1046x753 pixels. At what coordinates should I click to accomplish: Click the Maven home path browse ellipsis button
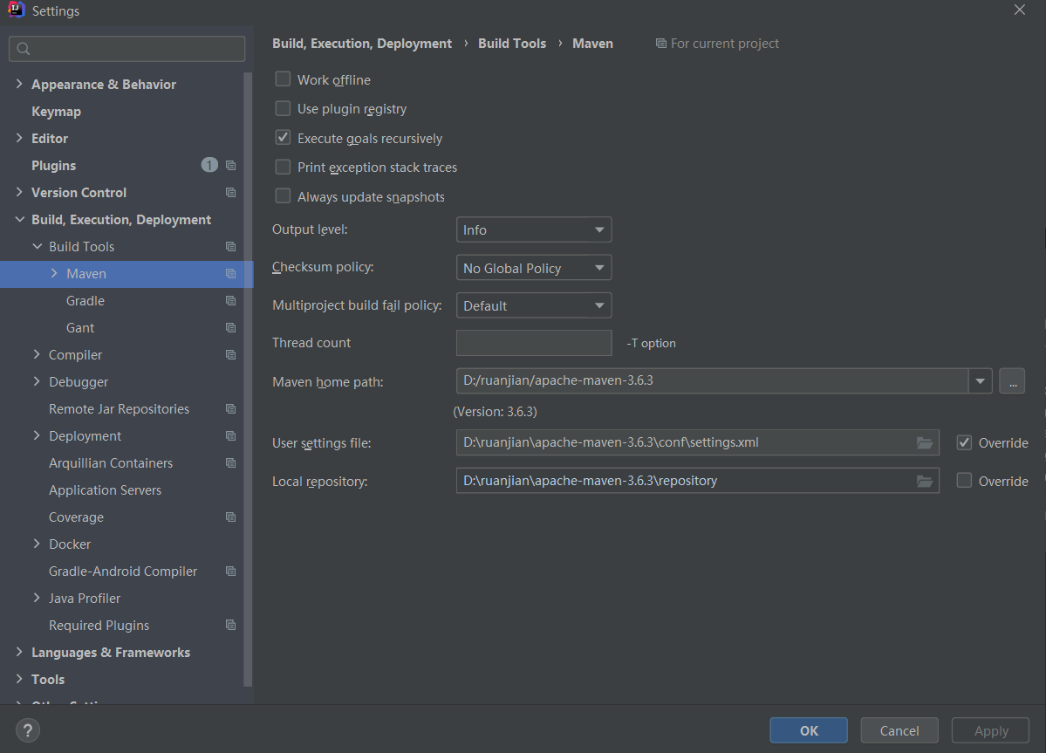point(1012,381)
